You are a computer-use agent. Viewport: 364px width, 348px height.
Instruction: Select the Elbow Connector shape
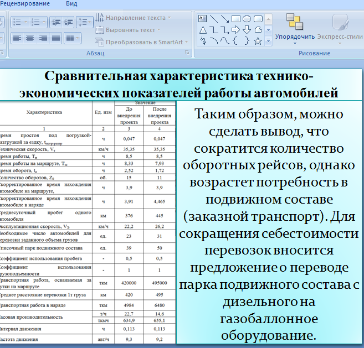tap(214, 30)
